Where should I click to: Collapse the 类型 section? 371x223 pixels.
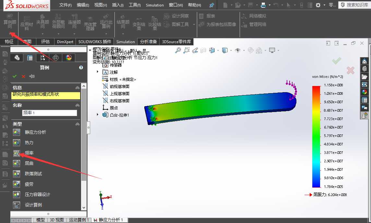coord(78,124)
